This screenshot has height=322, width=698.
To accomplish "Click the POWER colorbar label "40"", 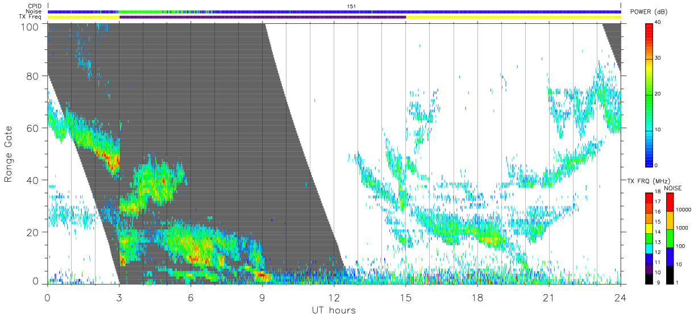I will coord(658,23).
